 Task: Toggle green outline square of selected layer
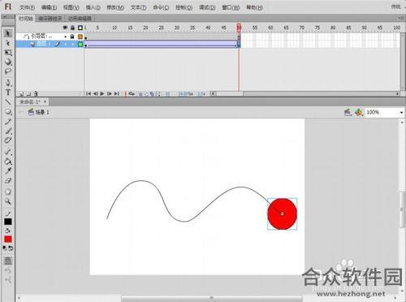80,44
